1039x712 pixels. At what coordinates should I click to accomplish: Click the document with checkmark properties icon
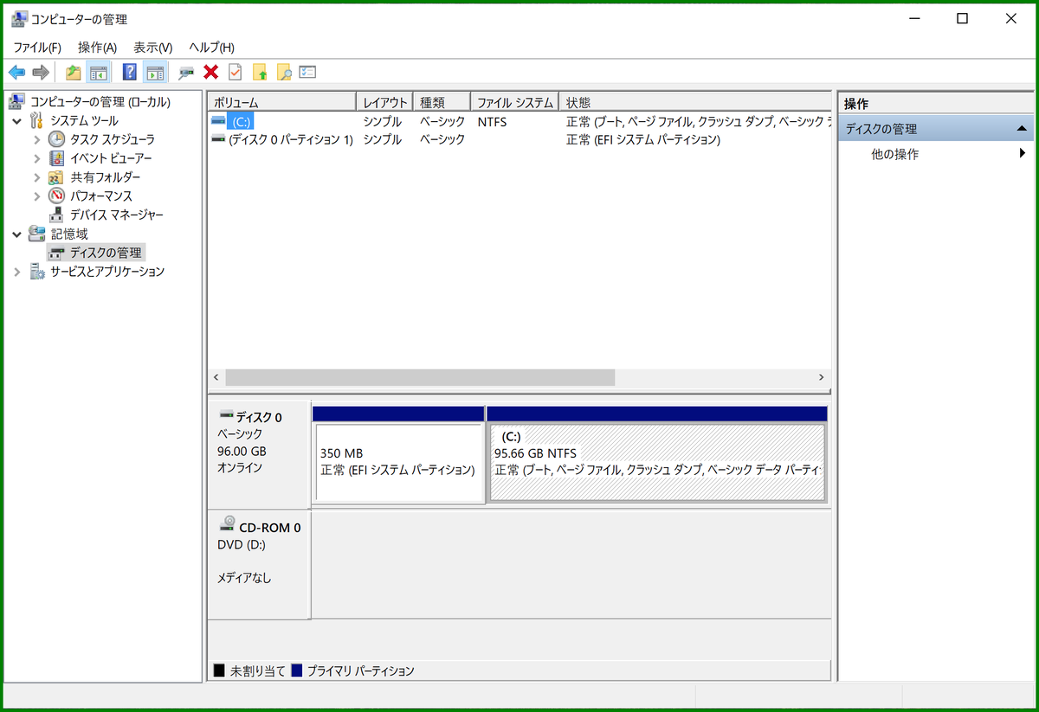pyautogui.click(x=235, y=73)
